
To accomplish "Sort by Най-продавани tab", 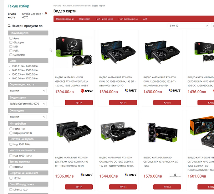I will tap(65, 19).
